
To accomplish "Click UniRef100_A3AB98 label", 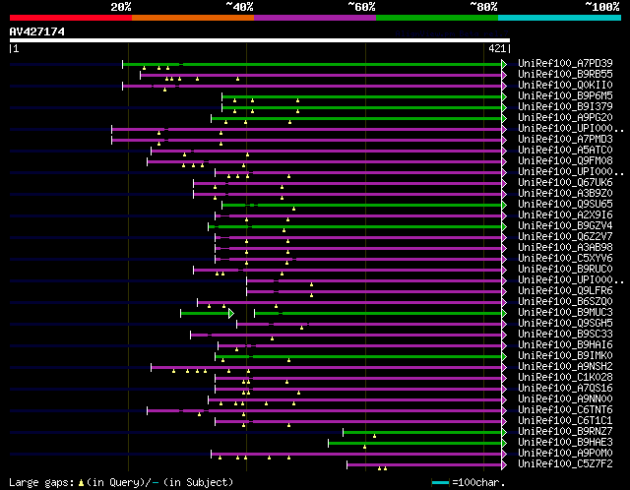I will click(565, 248).
